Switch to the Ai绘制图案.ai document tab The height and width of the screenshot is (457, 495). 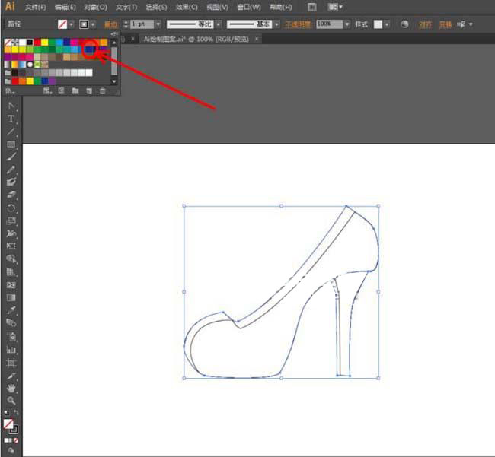pyautogui.click(x=196, y=38)
